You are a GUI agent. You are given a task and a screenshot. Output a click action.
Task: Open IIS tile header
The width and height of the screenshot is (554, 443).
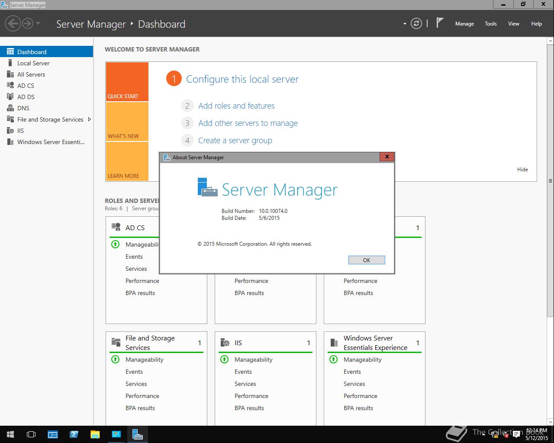point(238,343)
